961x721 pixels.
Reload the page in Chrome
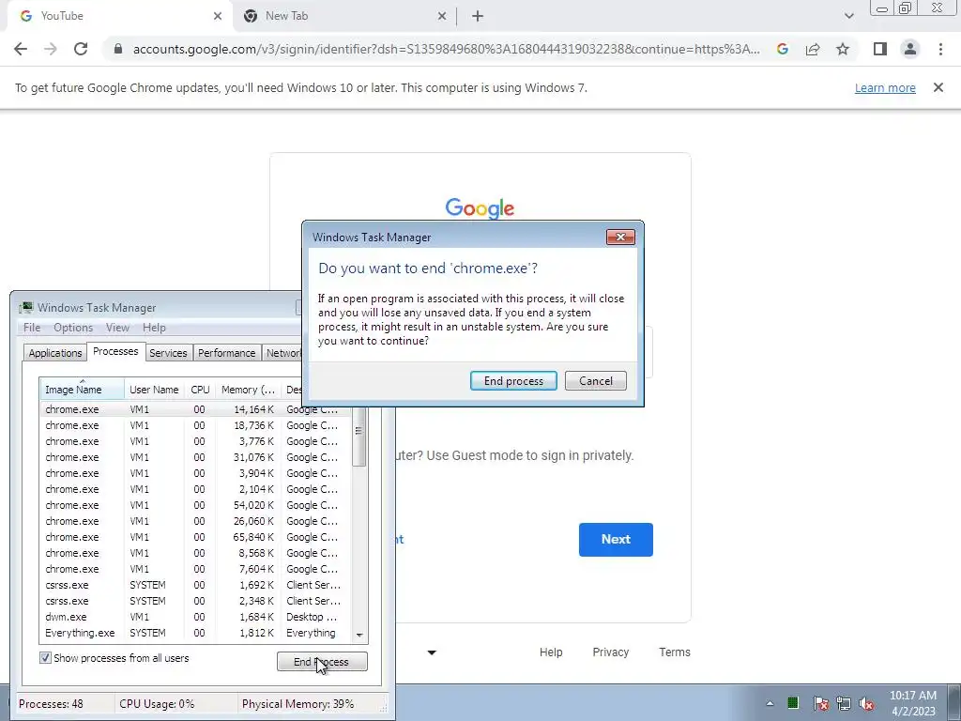click(x=81, y=49)
